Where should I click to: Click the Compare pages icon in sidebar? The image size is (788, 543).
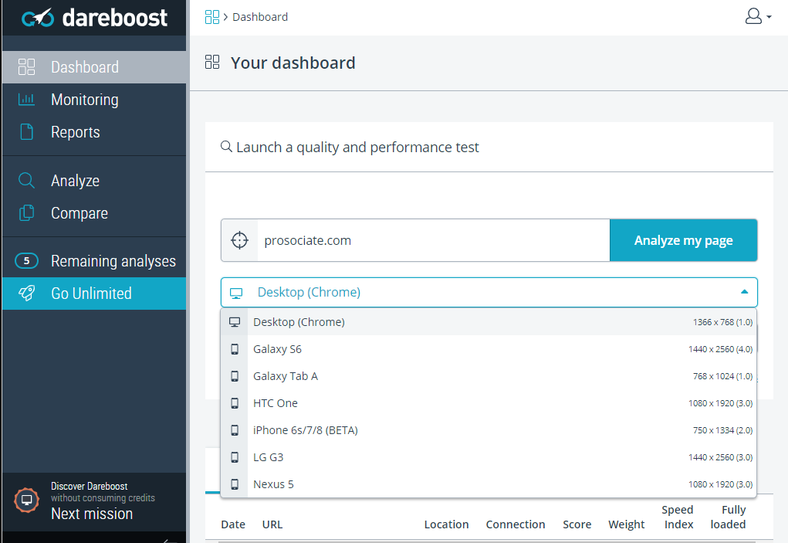coord(27,213)
